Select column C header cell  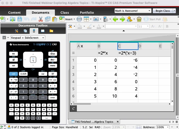128,46
